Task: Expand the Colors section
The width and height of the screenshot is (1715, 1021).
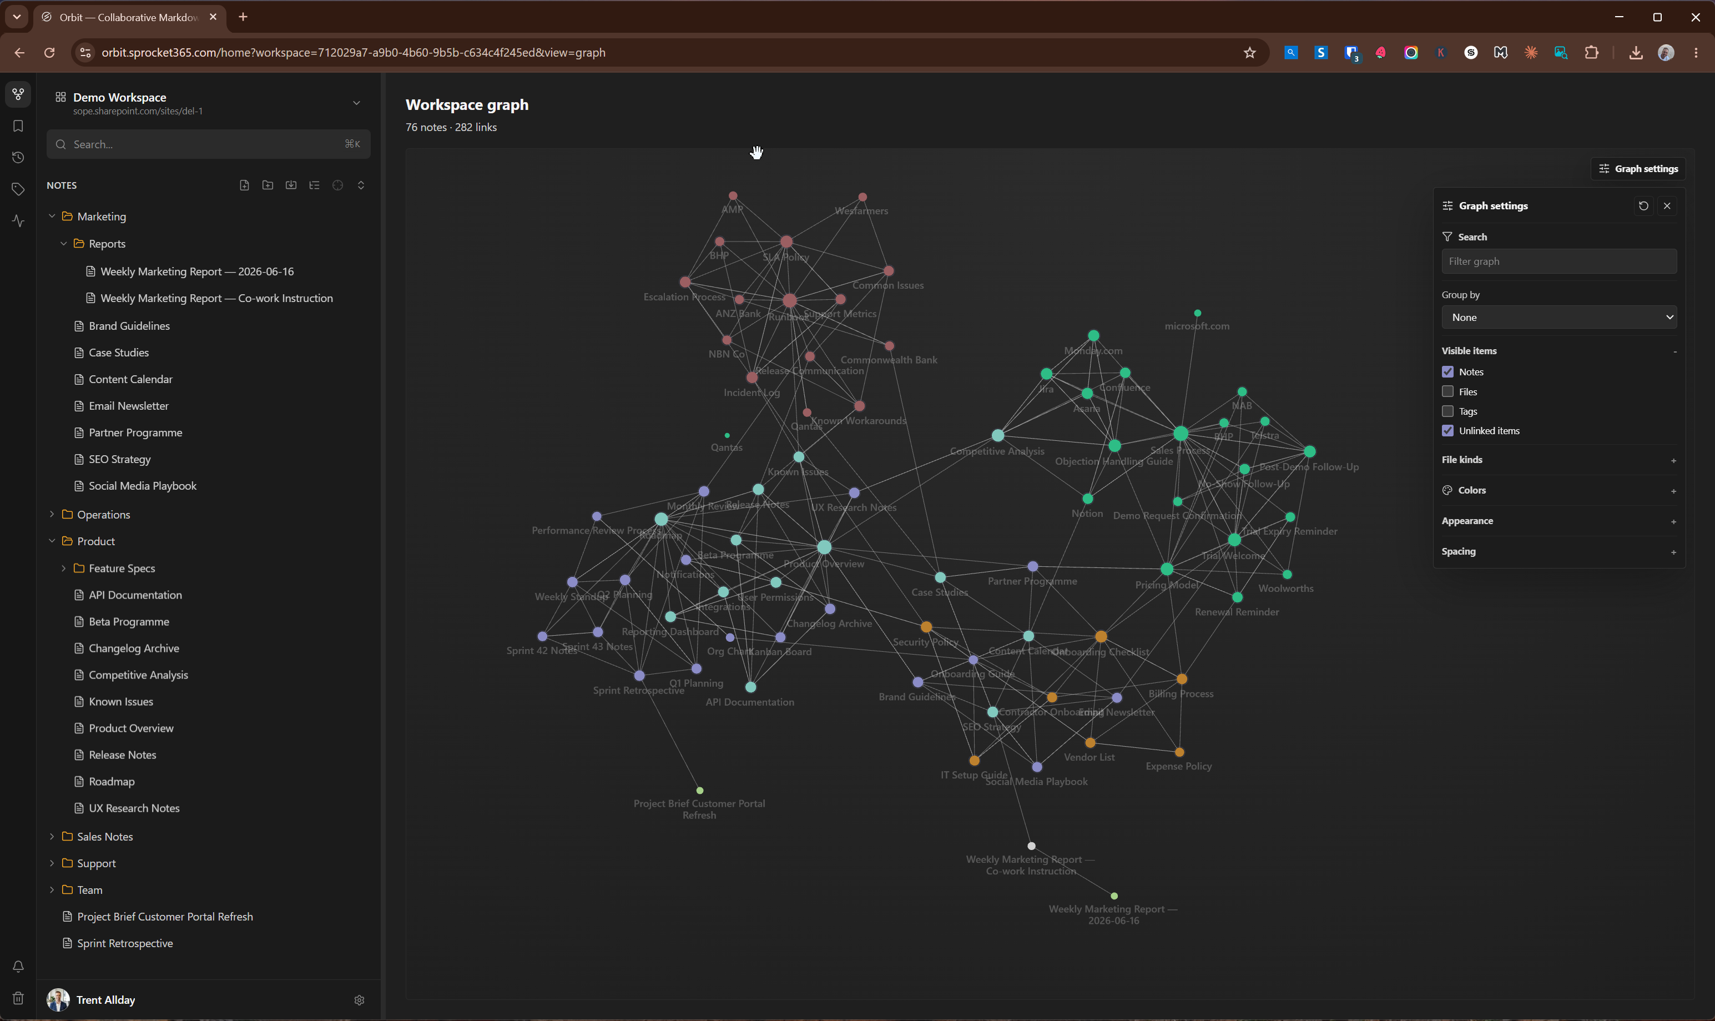Action: pyautogui.click(x=1673, y=491)
